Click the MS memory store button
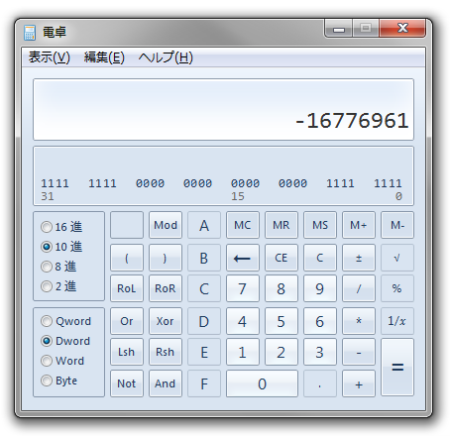This screenshot has height=436, width=450. pyautogui.click(x=320, y=225)
